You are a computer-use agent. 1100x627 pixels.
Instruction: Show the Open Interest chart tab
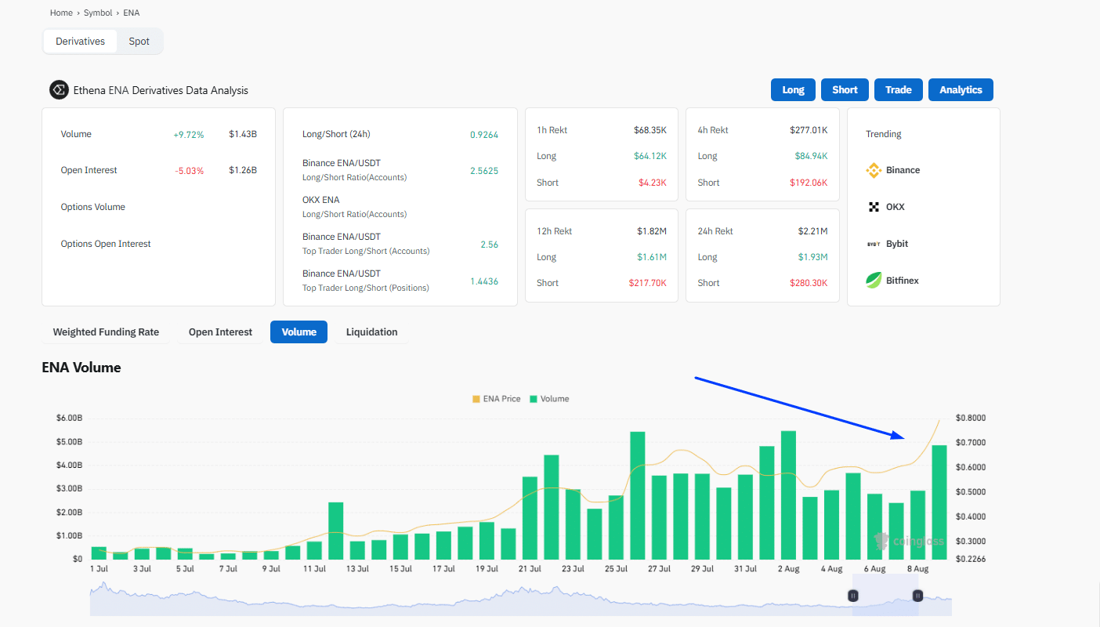click(220, 332)
